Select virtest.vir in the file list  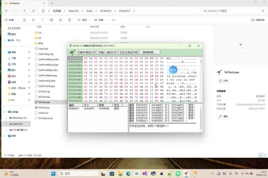pyautogui.click(x=42, y=113)
